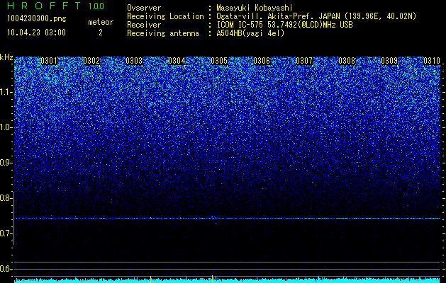Click the Ovserver label in header
Screen dimensions: 446x283
click(x=144, y=8)
